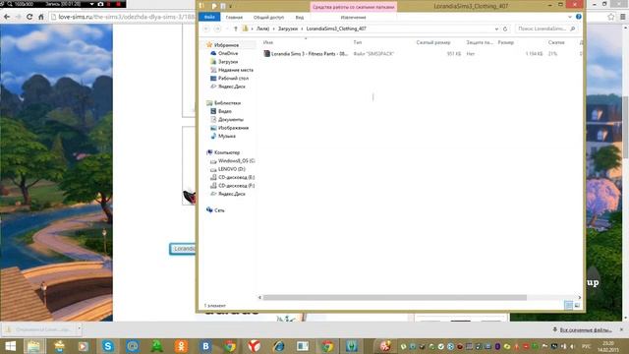Click the Windows Start button

(x=11, y=346)
